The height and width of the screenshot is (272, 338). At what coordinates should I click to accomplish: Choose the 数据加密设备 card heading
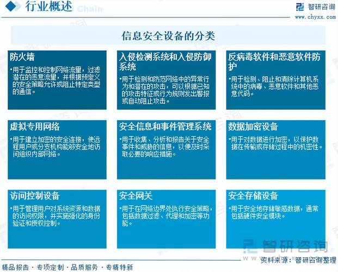point(253,126)
